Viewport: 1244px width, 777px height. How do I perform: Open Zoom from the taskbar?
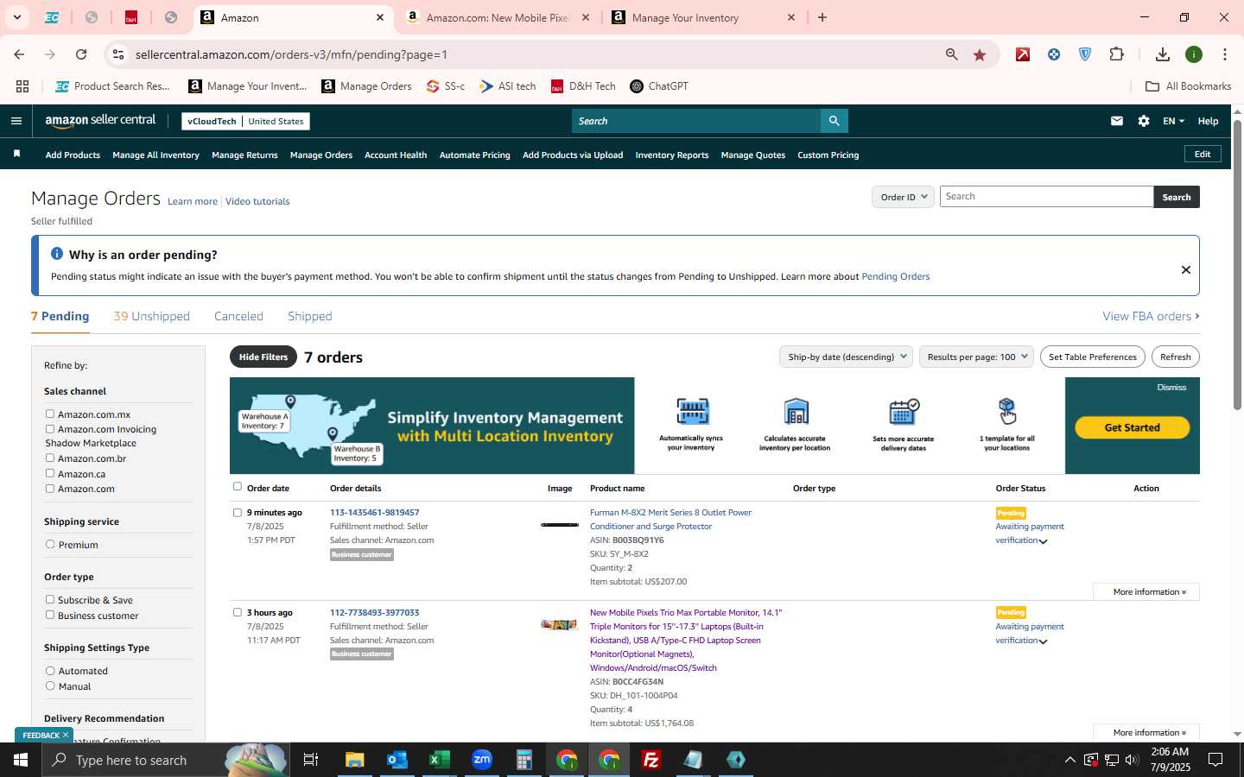[x=481, y=760]
